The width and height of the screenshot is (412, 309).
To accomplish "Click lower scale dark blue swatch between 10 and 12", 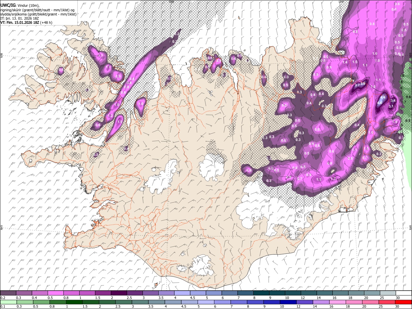I will (x=288, y=302).
